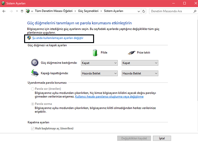Click the Back arrow navigation button
The image size is (198, 143).
(4, 11)
